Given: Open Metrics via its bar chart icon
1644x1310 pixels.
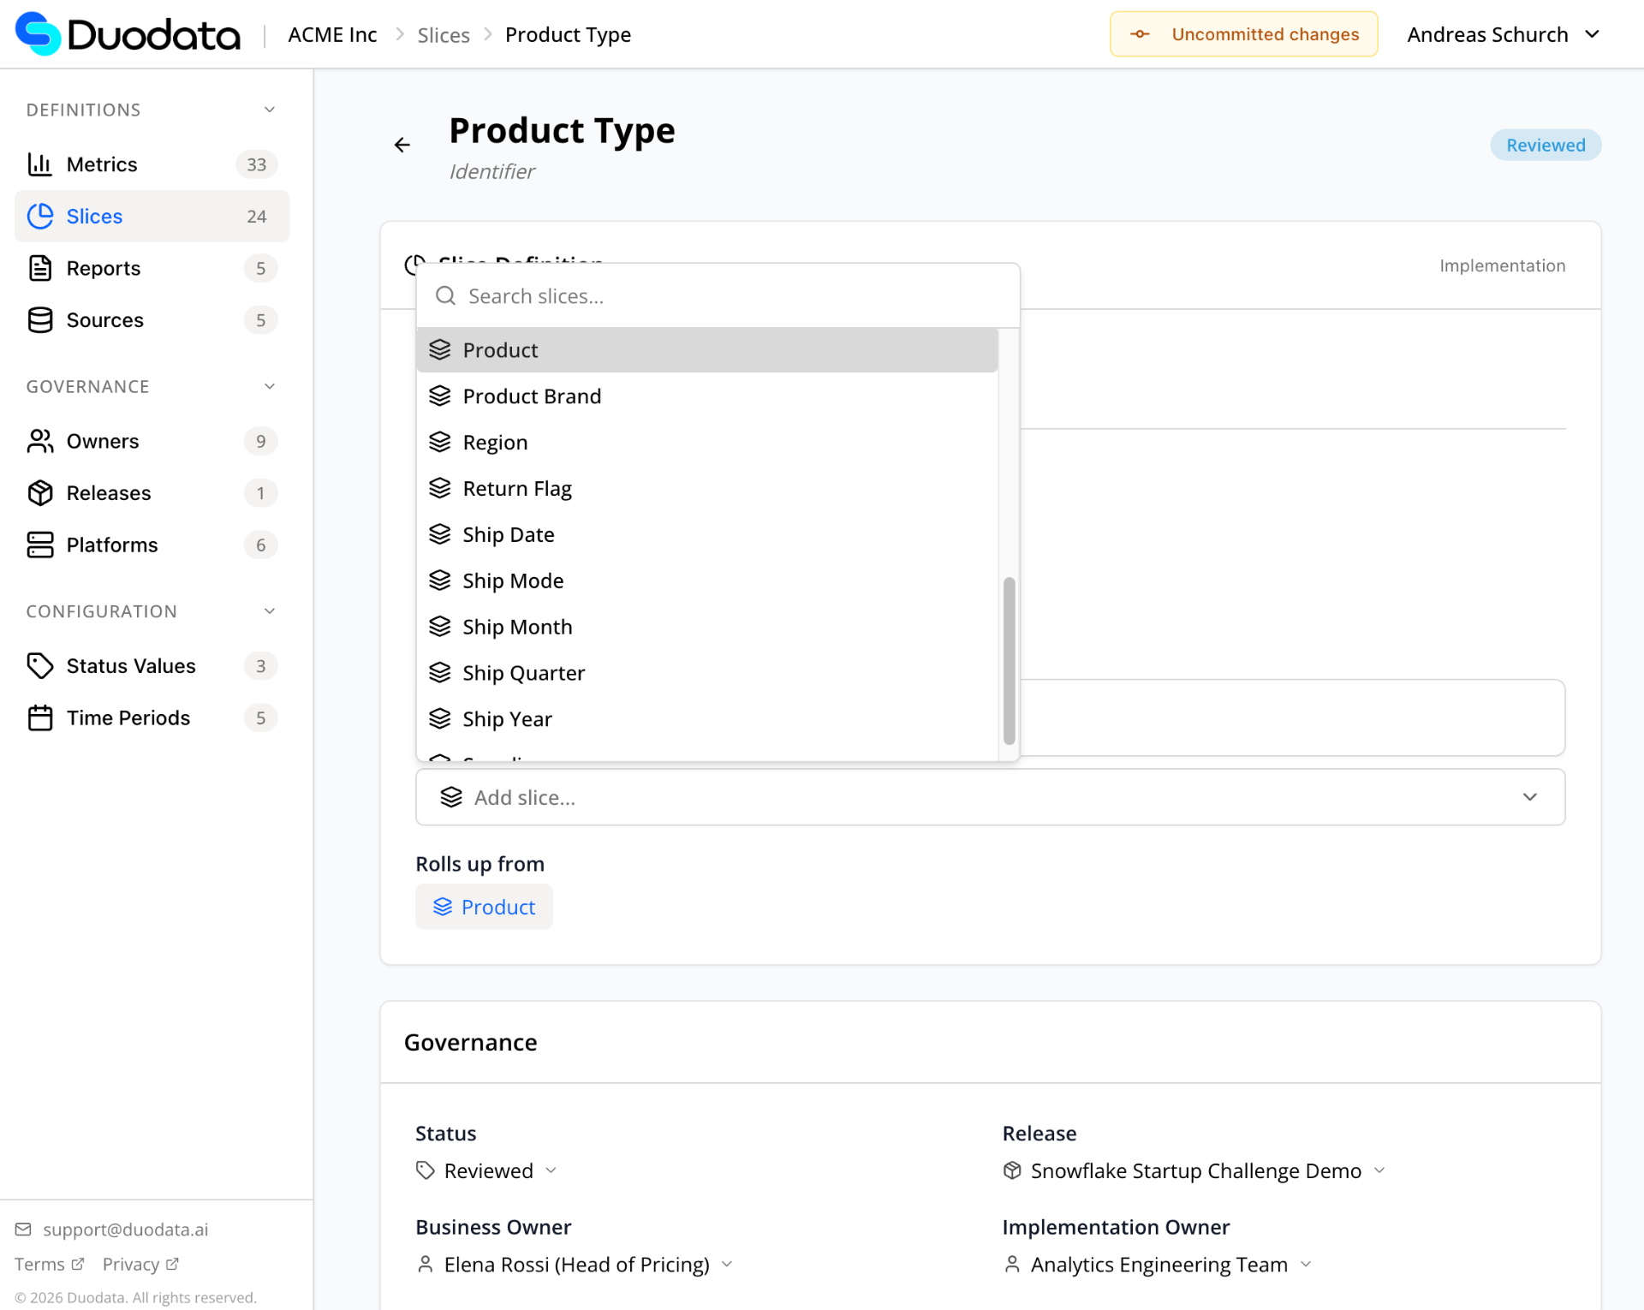Looking at the screenshot, I should click(x=39, y=164).
